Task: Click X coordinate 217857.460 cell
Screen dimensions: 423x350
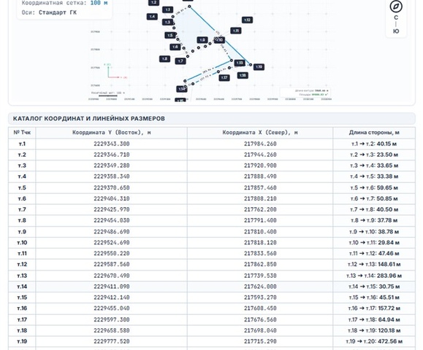Action: coord(260,187)
